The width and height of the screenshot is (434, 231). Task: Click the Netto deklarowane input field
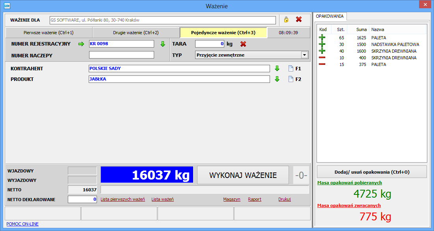82,200
